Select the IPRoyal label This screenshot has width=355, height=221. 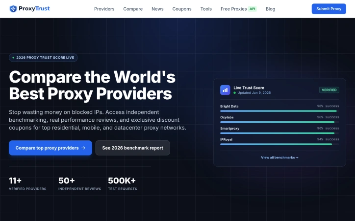227,139
